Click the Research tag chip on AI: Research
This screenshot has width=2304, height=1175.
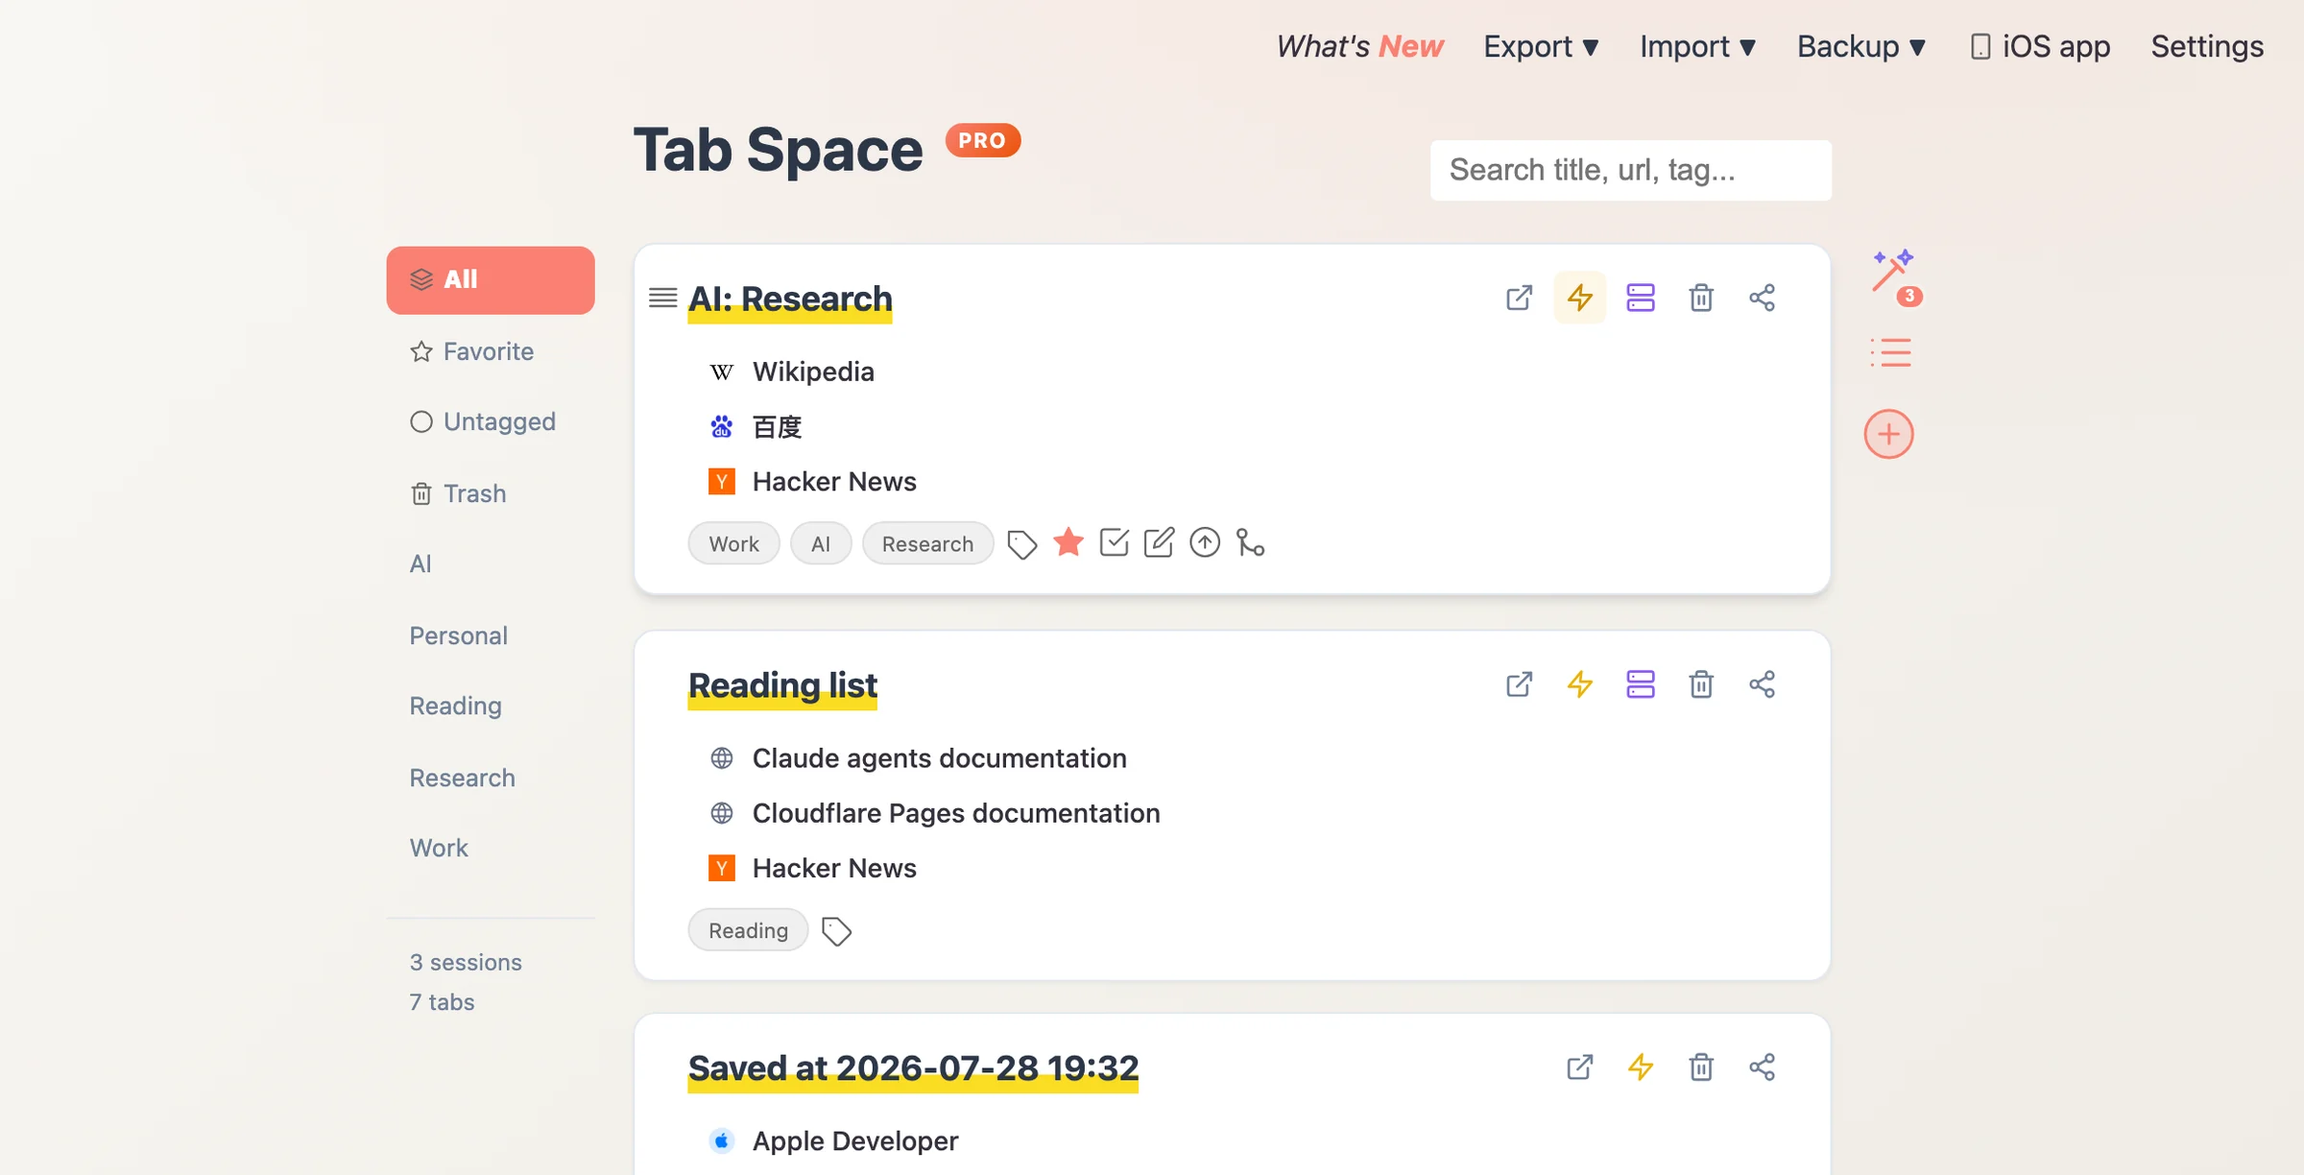(927, 543)
